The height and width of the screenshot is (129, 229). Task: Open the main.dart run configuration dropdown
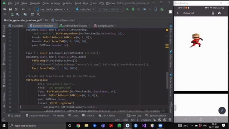[x=85, y=9]
